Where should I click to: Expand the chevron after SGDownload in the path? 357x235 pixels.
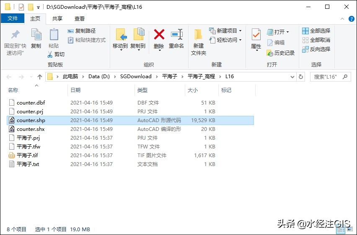pyautogui.click(x=157, y=77)
